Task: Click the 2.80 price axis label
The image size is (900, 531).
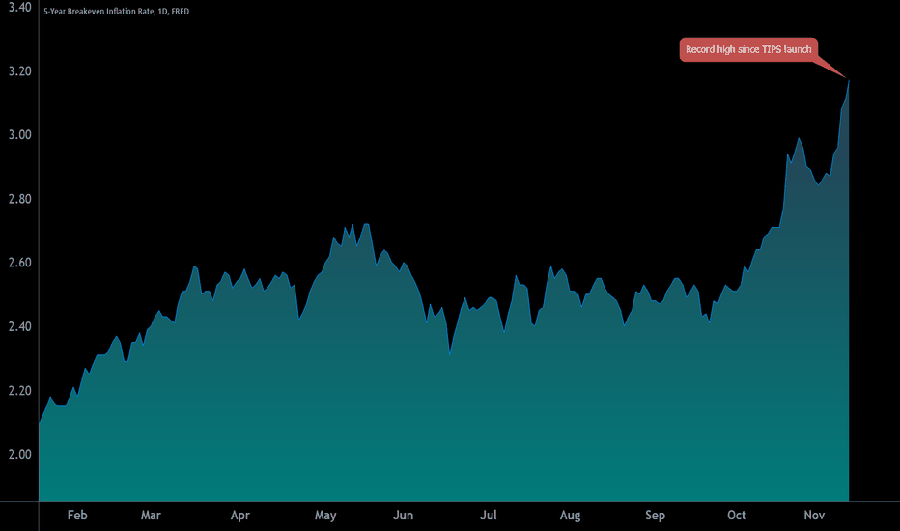Action: coord(20,199)
